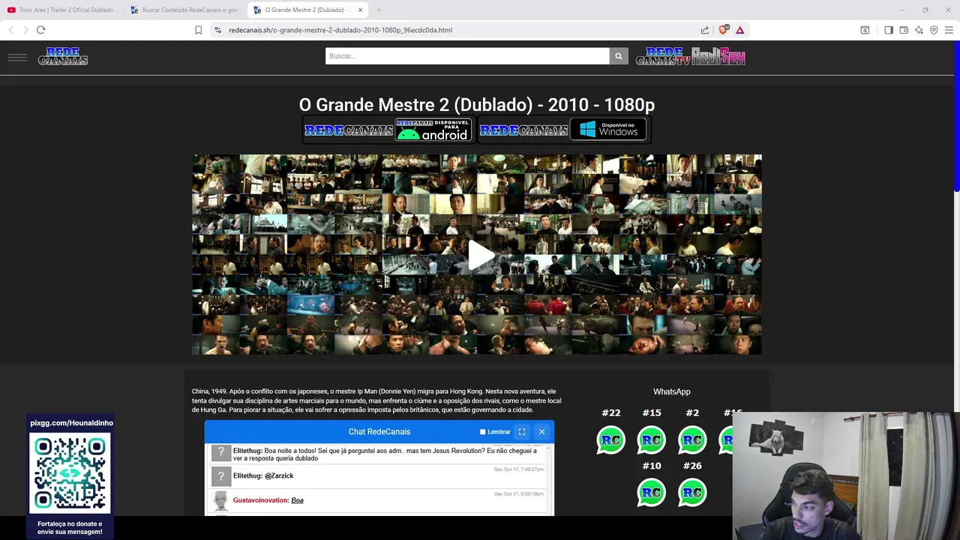Open the Brave VPN shield icon
The height and width of the screenshot is (540, 960).
coord(934,30)
